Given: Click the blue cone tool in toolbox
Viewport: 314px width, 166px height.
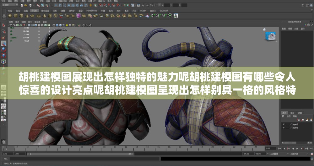Looking at the screenshot, I should point(3,43).
